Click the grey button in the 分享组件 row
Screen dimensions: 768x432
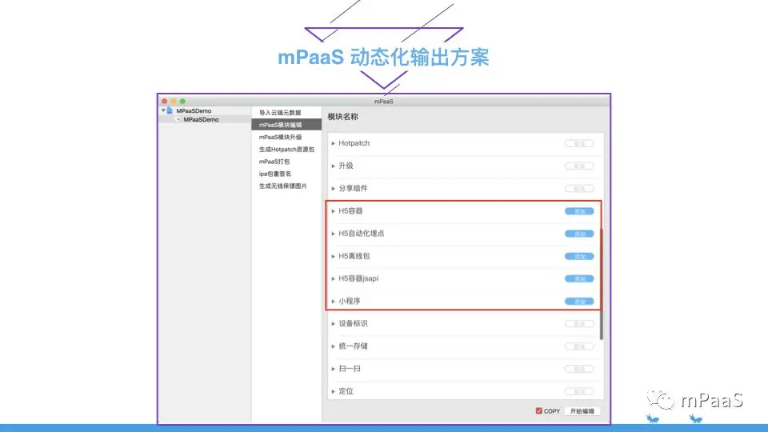point(579,189)
